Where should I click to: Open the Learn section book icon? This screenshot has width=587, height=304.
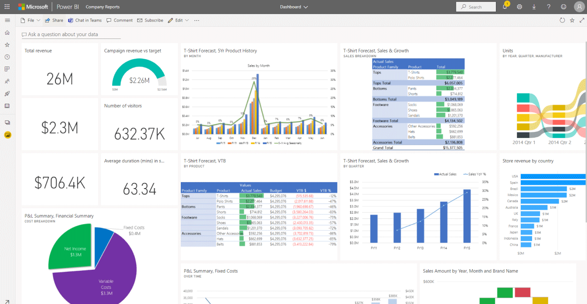[x=7, y=106]
